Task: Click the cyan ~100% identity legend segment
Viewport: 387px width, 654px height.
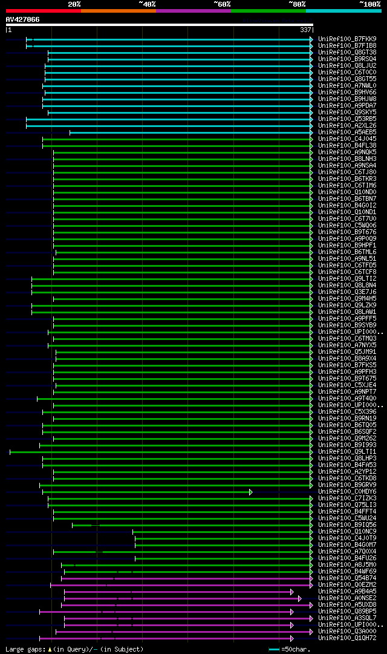Action: [x=343, y=11]
